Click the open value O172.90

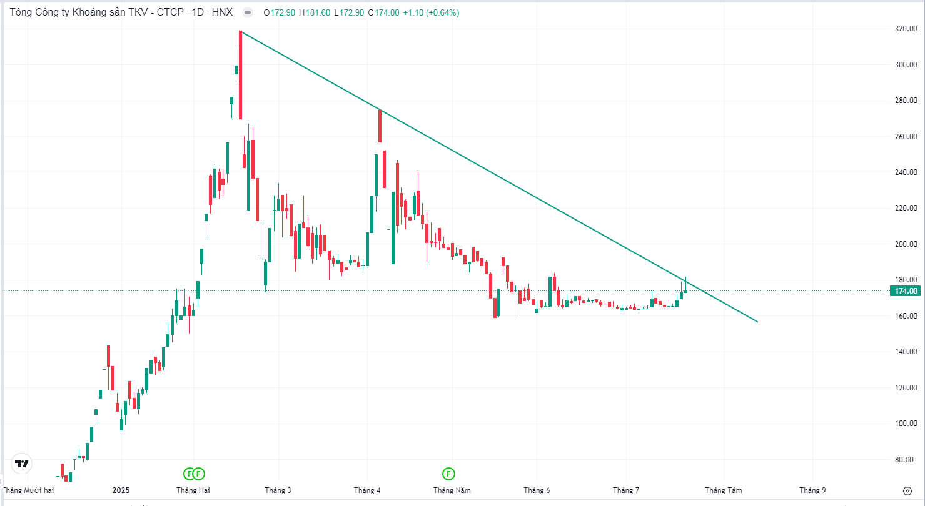(x=280, y=12)
